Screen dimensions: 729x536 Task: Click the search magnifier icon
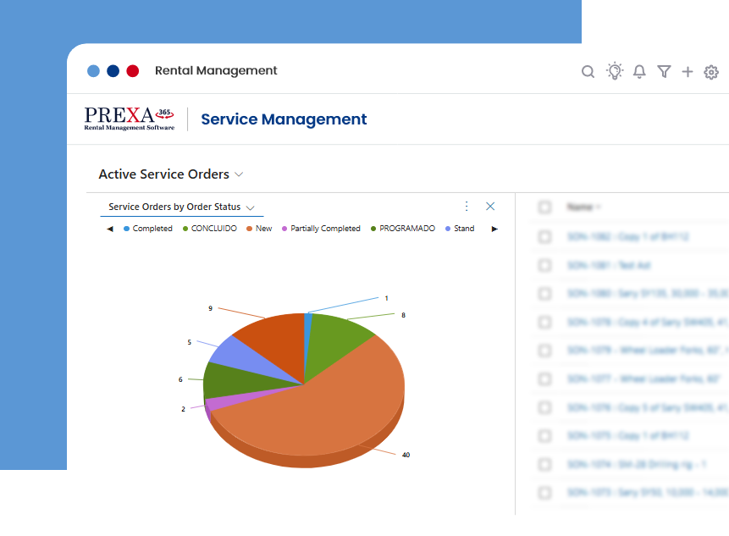[588, 72]
